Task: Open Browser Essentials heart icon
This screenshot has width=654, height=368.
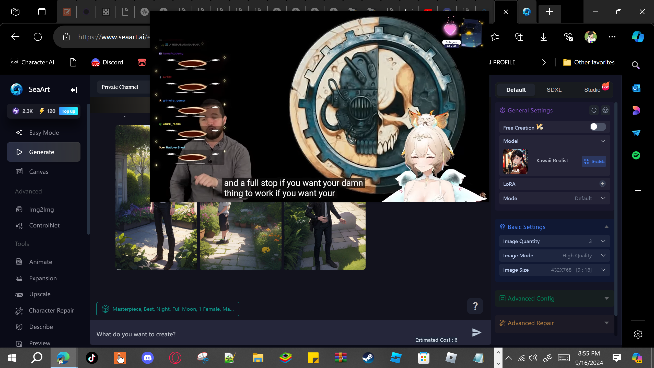Action: 568,37
